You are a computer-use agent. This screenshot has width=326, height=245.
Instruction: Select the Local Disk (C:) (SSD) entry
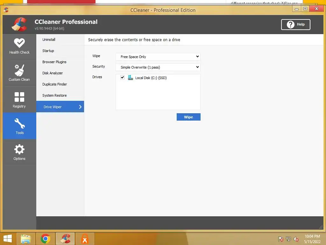tap(151, 78)
